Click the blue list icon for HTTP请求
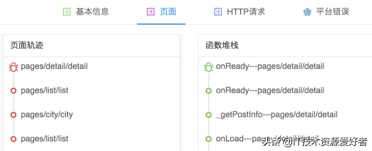This screenshot has width=372, height=151. (218, 12)
